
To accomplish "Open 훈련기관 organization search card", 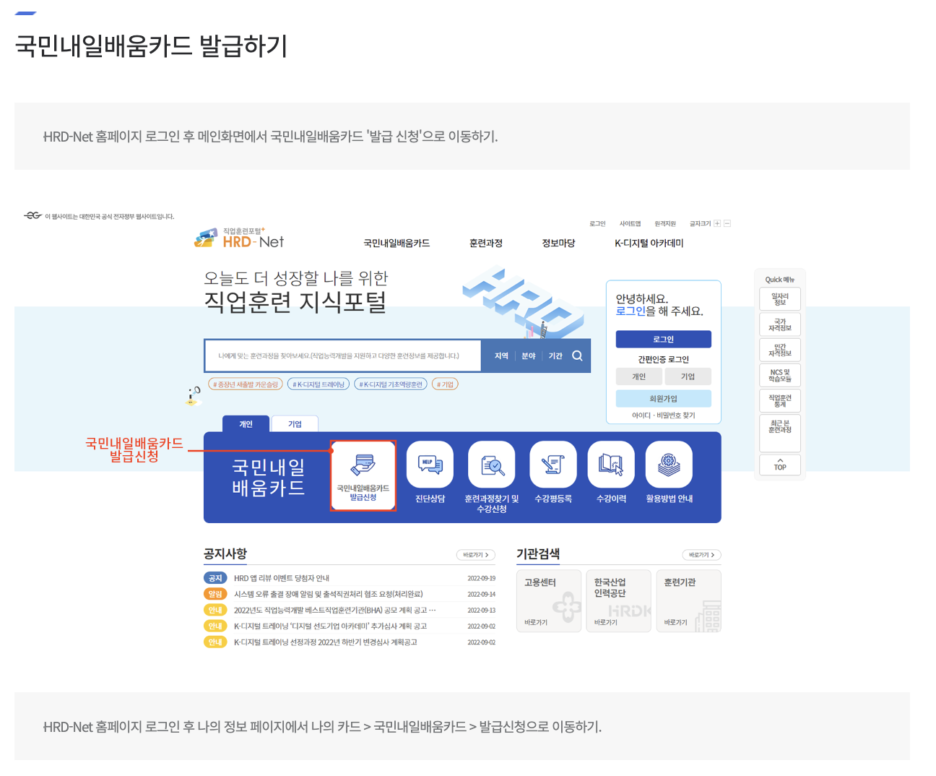I will click(689, 601).
